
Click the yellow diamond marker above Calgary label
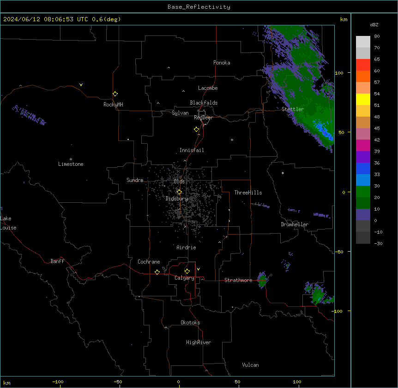[187, 271]
